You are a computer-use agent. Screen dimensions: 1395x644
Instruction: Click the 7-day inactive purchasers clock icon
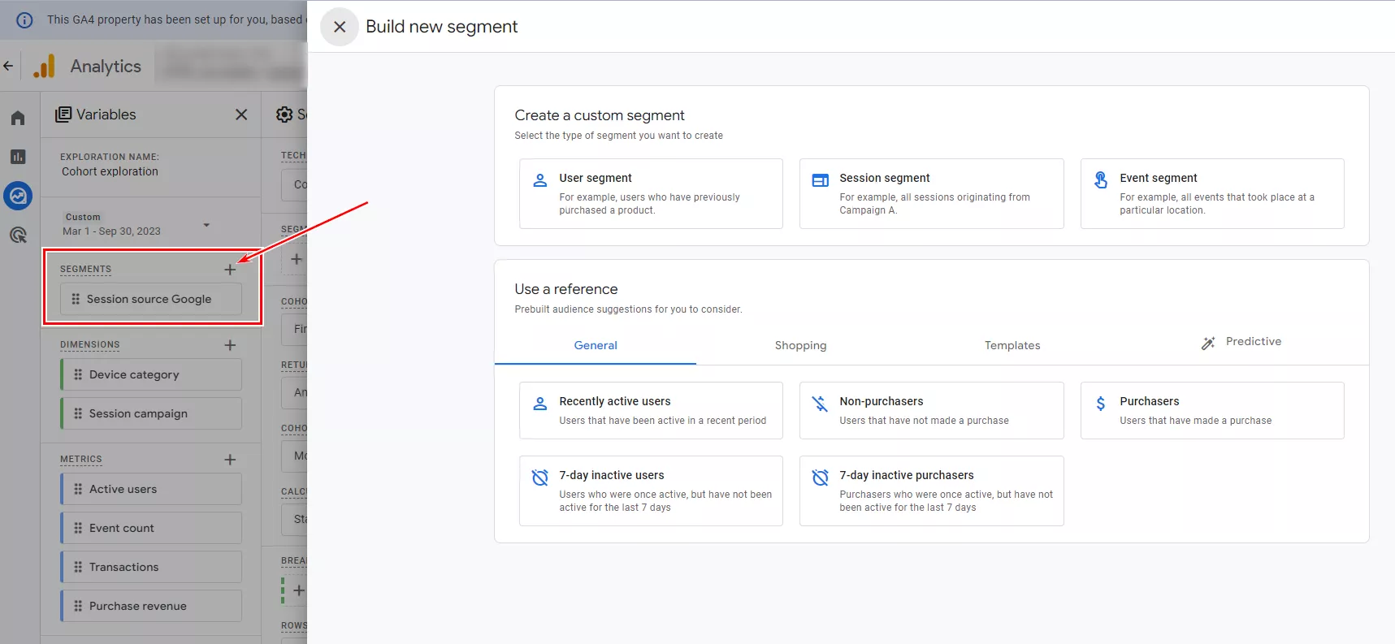(x=821, y=478)
